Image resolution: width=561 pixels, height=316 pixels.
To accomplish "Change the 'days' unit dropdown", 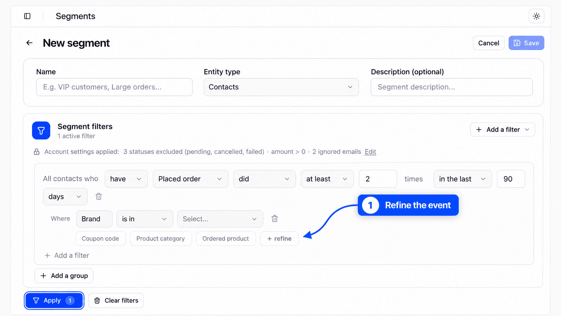I will [65, 196].
